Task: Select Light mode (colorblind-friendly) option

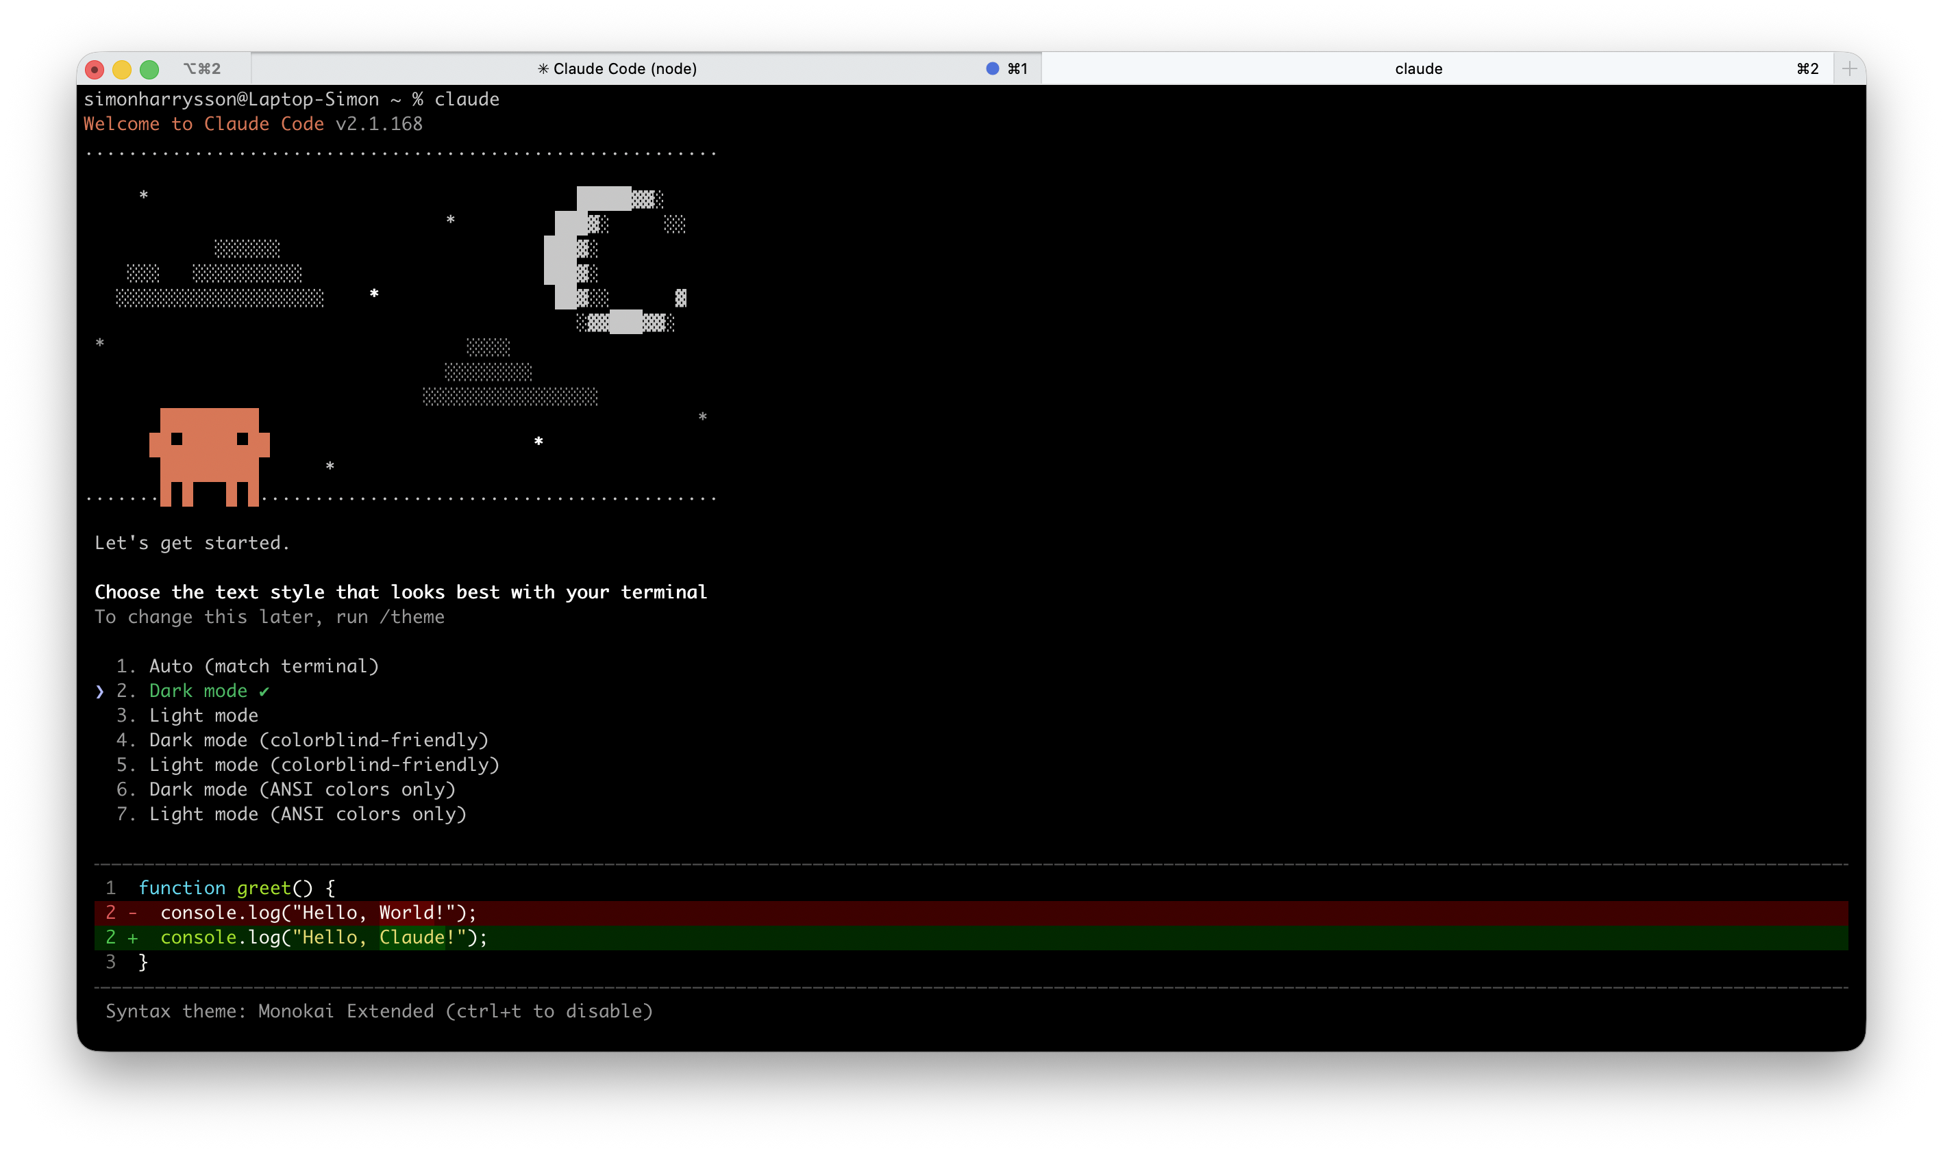Action: (x=308, y=765)
